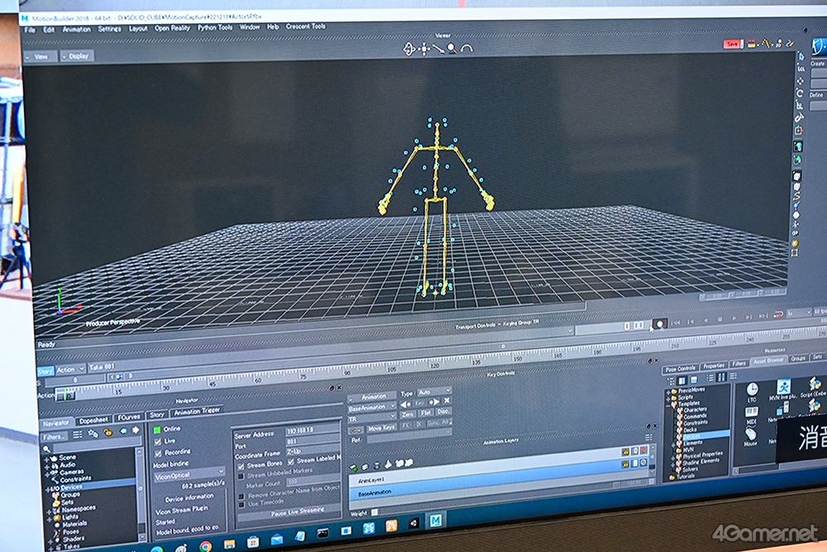This screenshot has height=552, width=827.
Task: Switch to the Animation Trigger tab
Action: click(197, 411)
